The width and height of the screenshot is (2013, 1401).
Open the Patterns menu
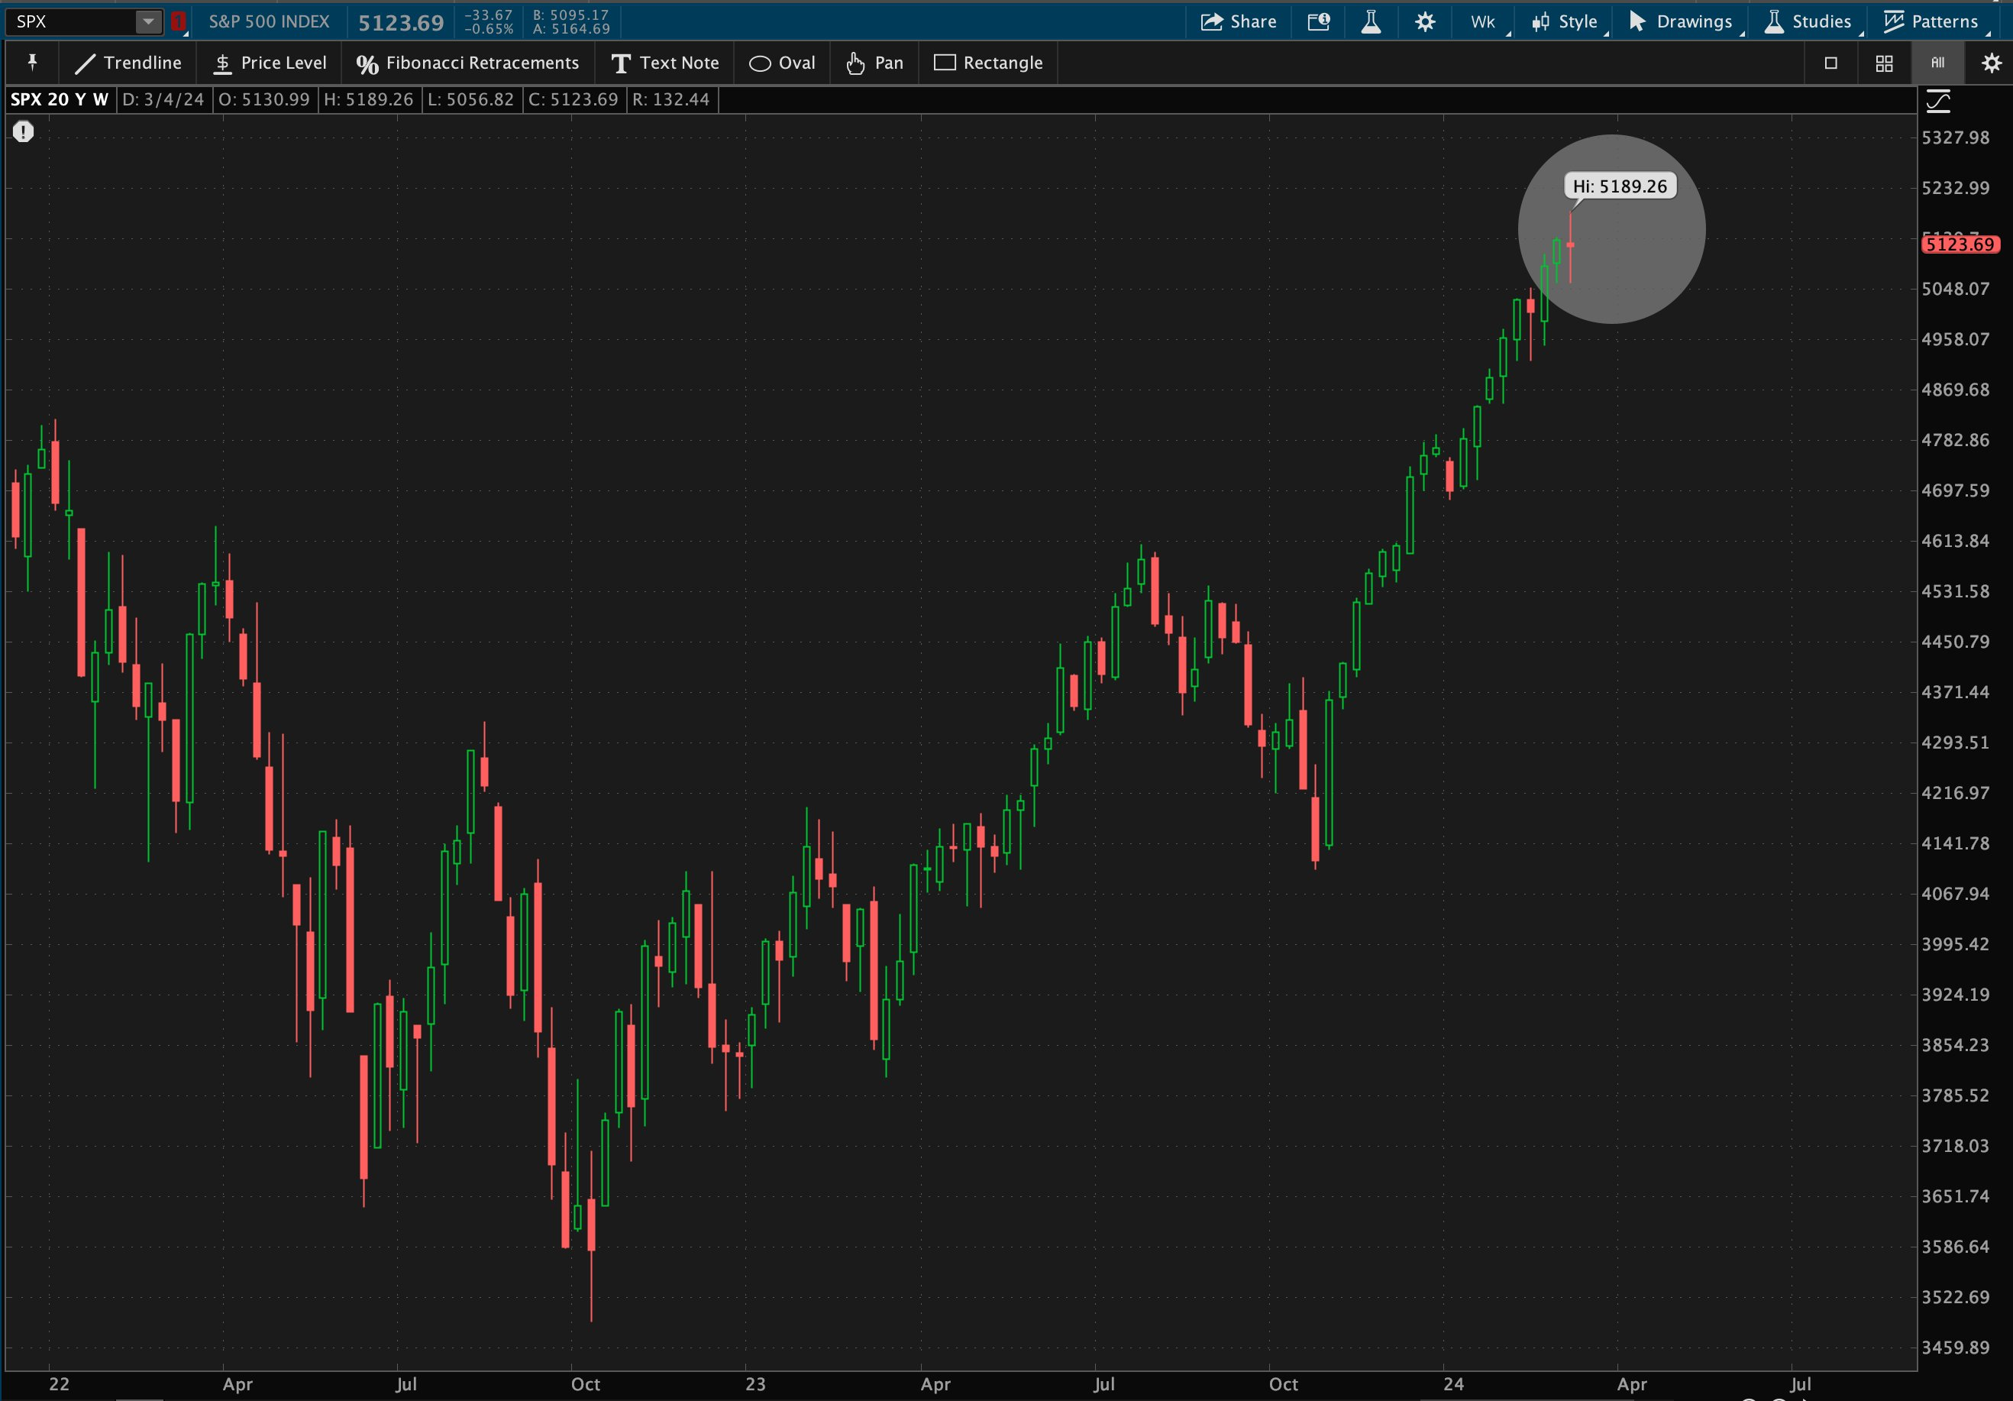click(1931, 22)
